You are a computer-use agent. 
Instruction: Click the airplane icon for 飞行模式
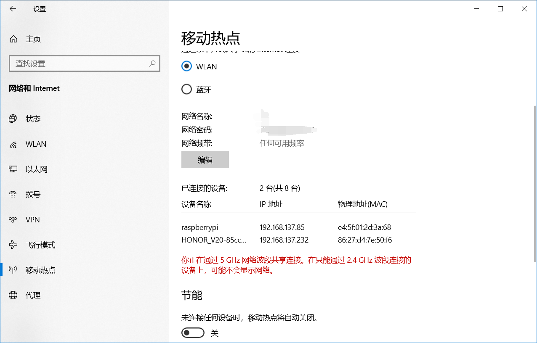(13, 245)
